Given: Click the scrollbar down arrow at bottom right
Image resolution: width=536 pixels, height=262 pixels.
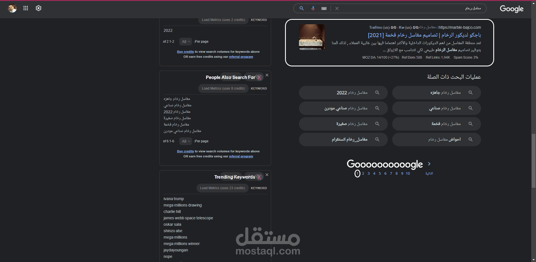Looking at the screenshot, I should [533, 260].
